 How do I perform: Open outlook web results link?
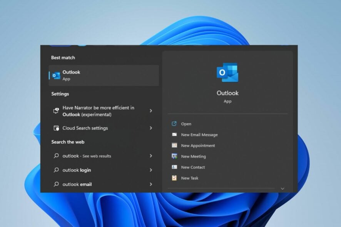[87, 156]
